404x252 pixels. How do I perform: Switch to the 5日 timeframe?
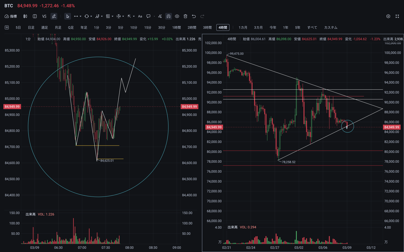[18, 27]
